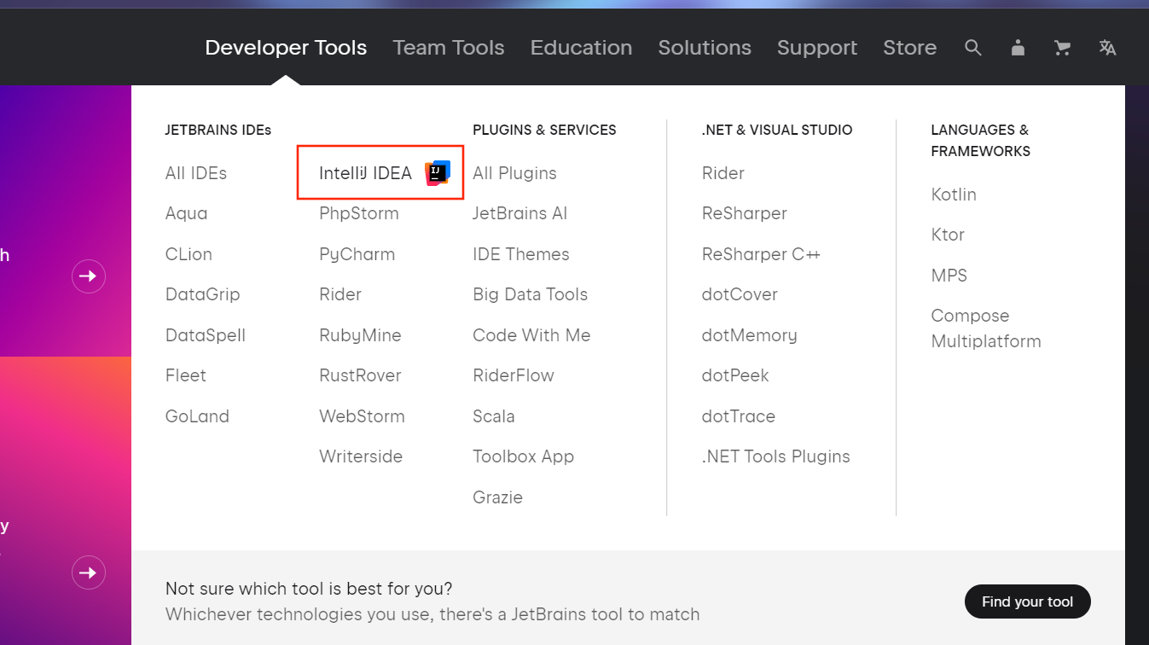The image size is (1149, 645).
Task: Select RustRover from the IDE list
Action: 360,375
